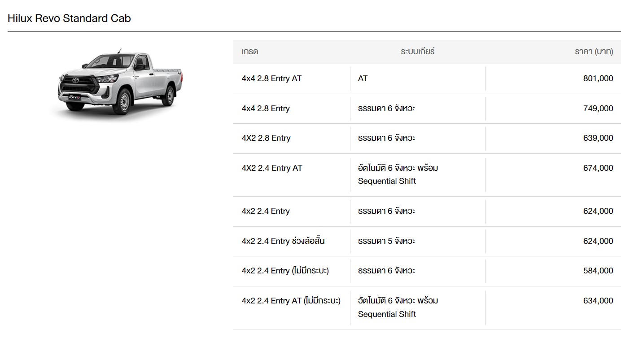The height and width of the screenshot is (342, 634).
Task: Click the 801,000 price cell
Action: (x=598, y=78)
